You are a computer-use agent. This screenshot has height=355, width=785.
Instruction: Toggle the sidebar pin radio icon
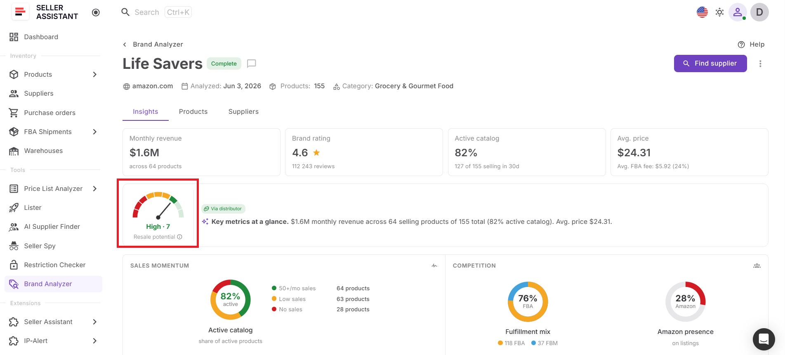point(96,12)
